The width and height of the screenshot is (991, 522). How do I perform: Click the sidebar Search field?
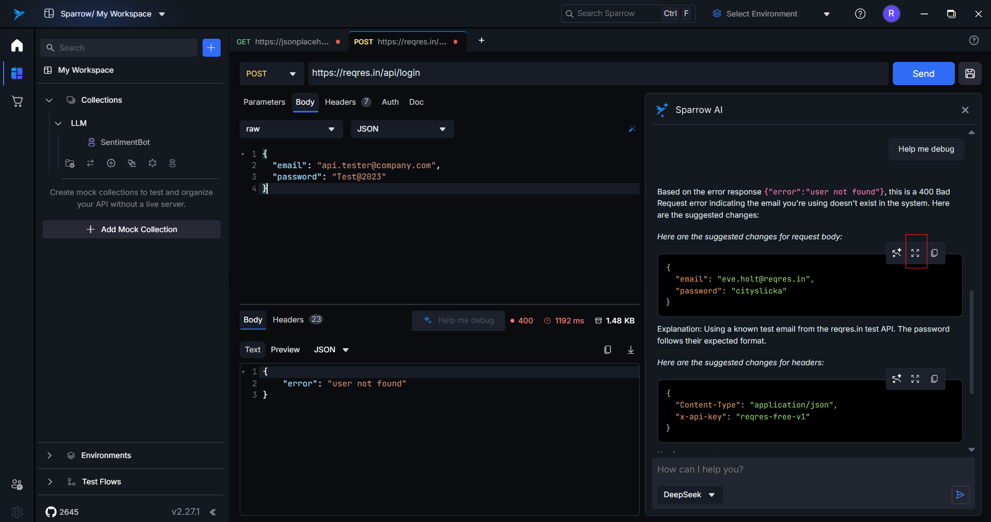click(119, 48)
